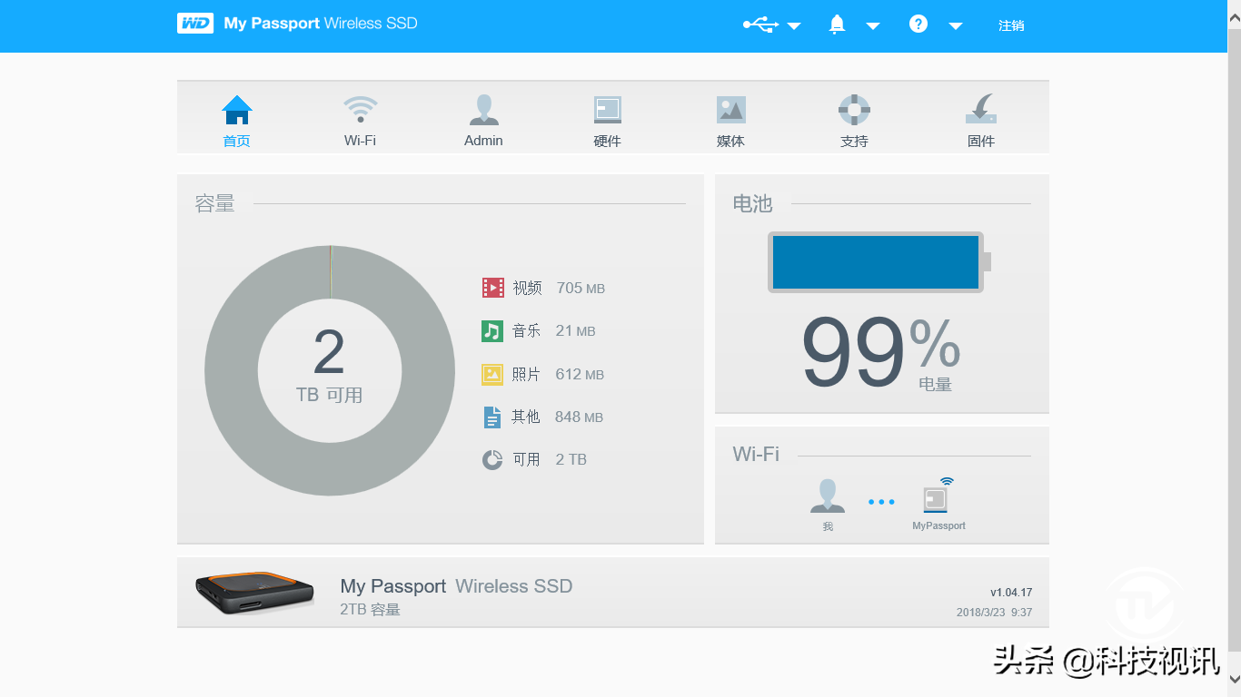Open the help question mark icon
Image resolution: width=1241 pixels, height=697 pixels.
coord(918,25)
